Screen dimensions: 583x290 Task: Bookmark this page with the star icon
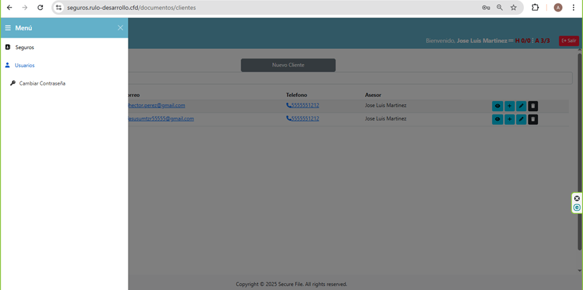click(514, 7)
